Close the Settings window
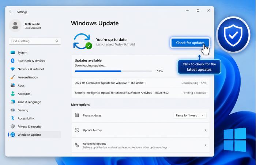256x165 pixels. point(209,11)
